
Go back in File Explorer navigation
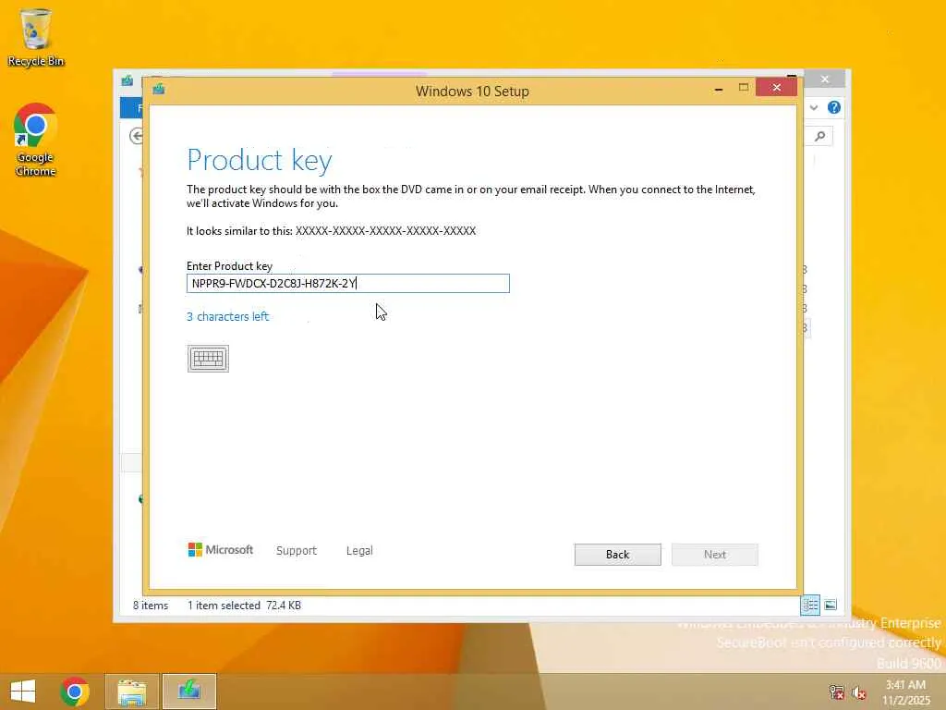(x=137, y=136)
